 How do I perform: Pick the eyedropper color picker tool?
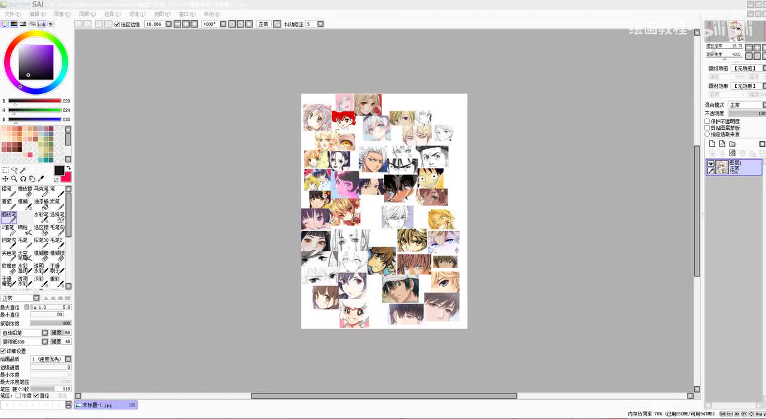tap(41, 179)
